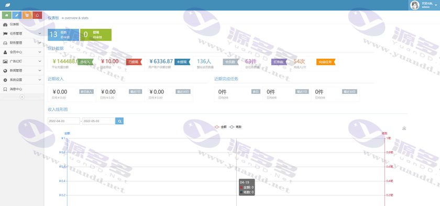Toggle the 笔数 series in chart legend
Viewport: 440px width, 206px height.
pos(235,127)
